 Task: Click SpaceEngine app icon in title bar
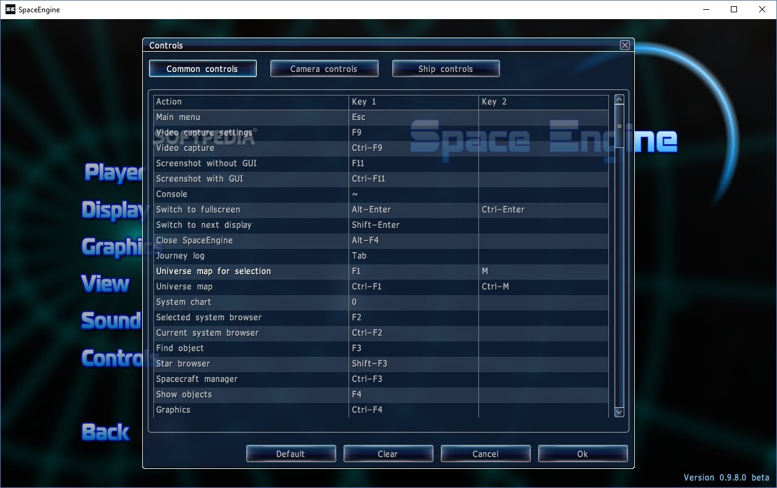point(10,9)
